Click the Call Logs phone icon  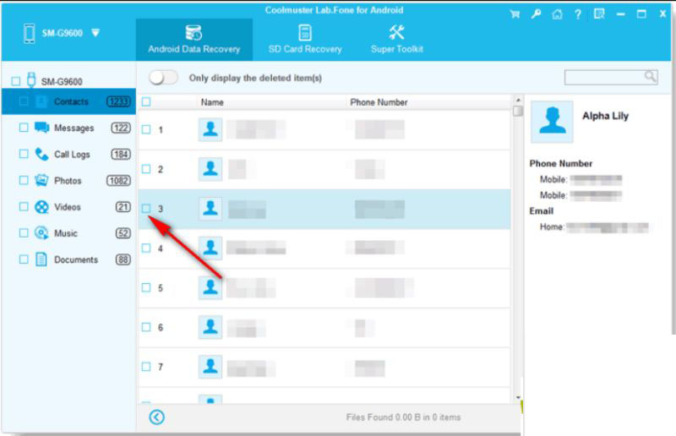point(41,154)
